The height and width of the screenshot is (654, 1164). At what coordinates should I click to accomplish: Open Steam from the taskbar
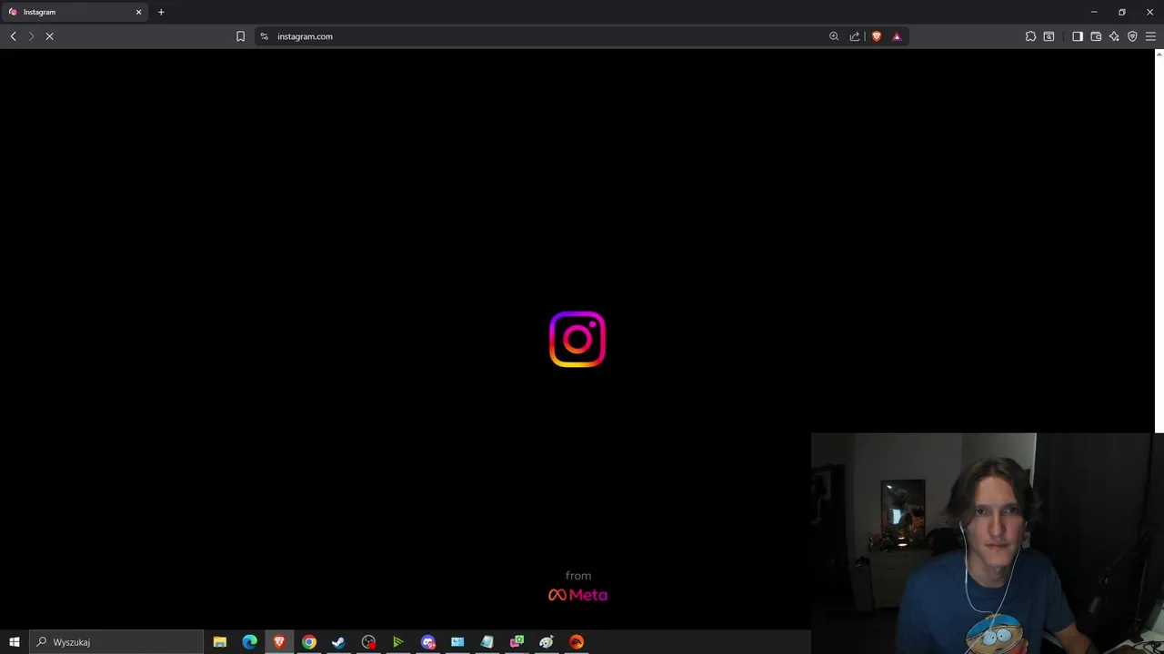[338, 642]
